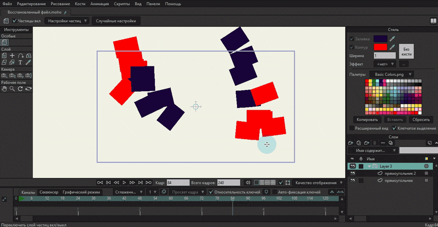Open the Basic Colors.png palette dropdown
Viewport: 438px width, 227px height.
point(392,75)
